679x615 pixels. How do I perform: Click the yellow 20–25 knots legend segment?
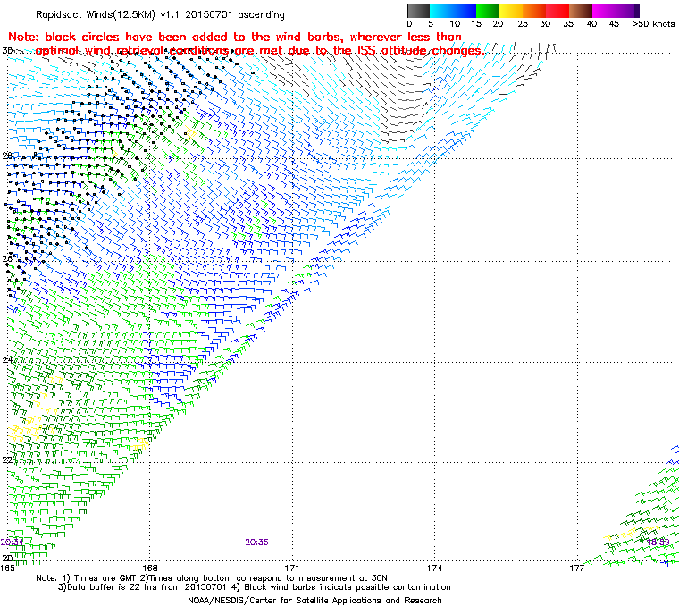pyautogui.click(x=511, y=11)
